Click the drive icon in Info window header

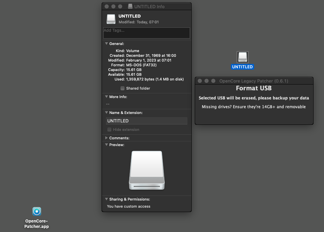pyautogui.click(x=111, y=19)
